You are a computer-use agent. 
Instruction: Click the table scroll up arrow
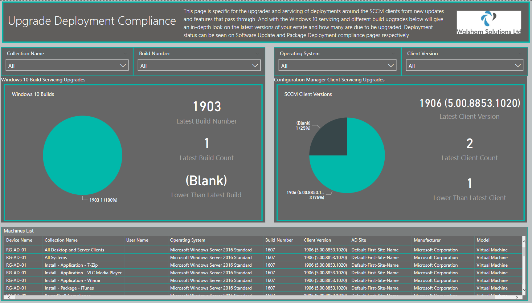pyautogui.click(x=524, y=241)
